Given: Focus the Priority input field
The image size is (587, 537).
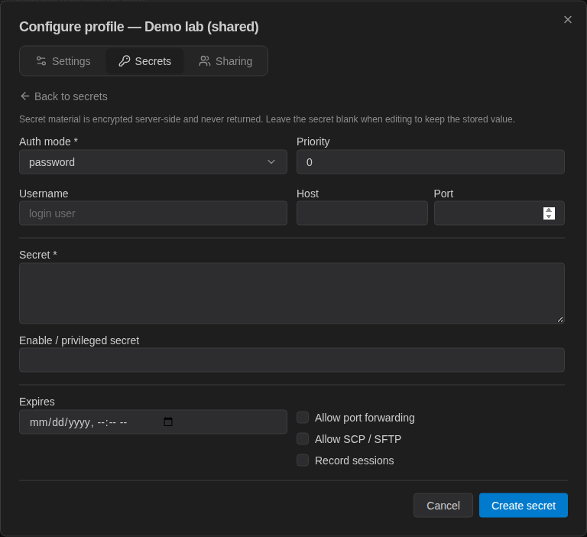Looking at the screenshot, I should [430, 162].
